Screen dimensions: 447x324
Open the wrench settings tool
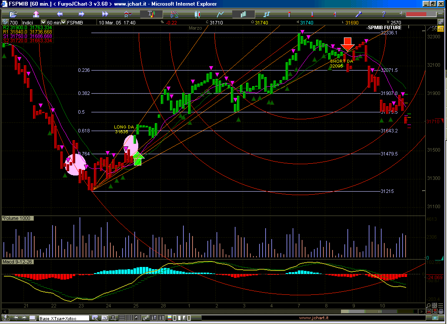pos(359,14)
